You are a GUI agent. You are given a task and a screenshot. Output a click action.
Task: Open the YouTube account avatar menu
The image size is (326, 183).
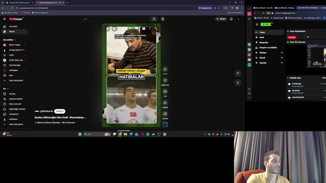(239, 19)
